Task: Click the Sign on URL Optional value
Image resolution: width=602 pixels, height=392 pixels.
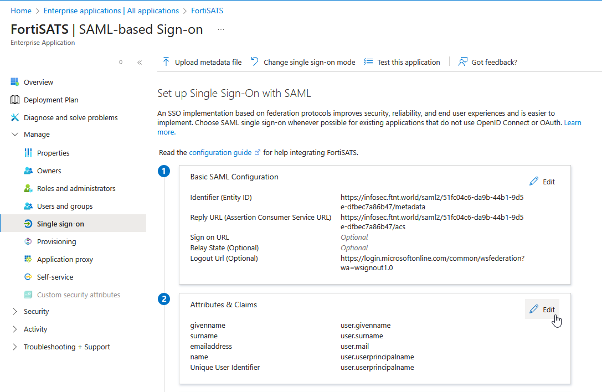Action: pyautogui.click(x=354, y=238)
